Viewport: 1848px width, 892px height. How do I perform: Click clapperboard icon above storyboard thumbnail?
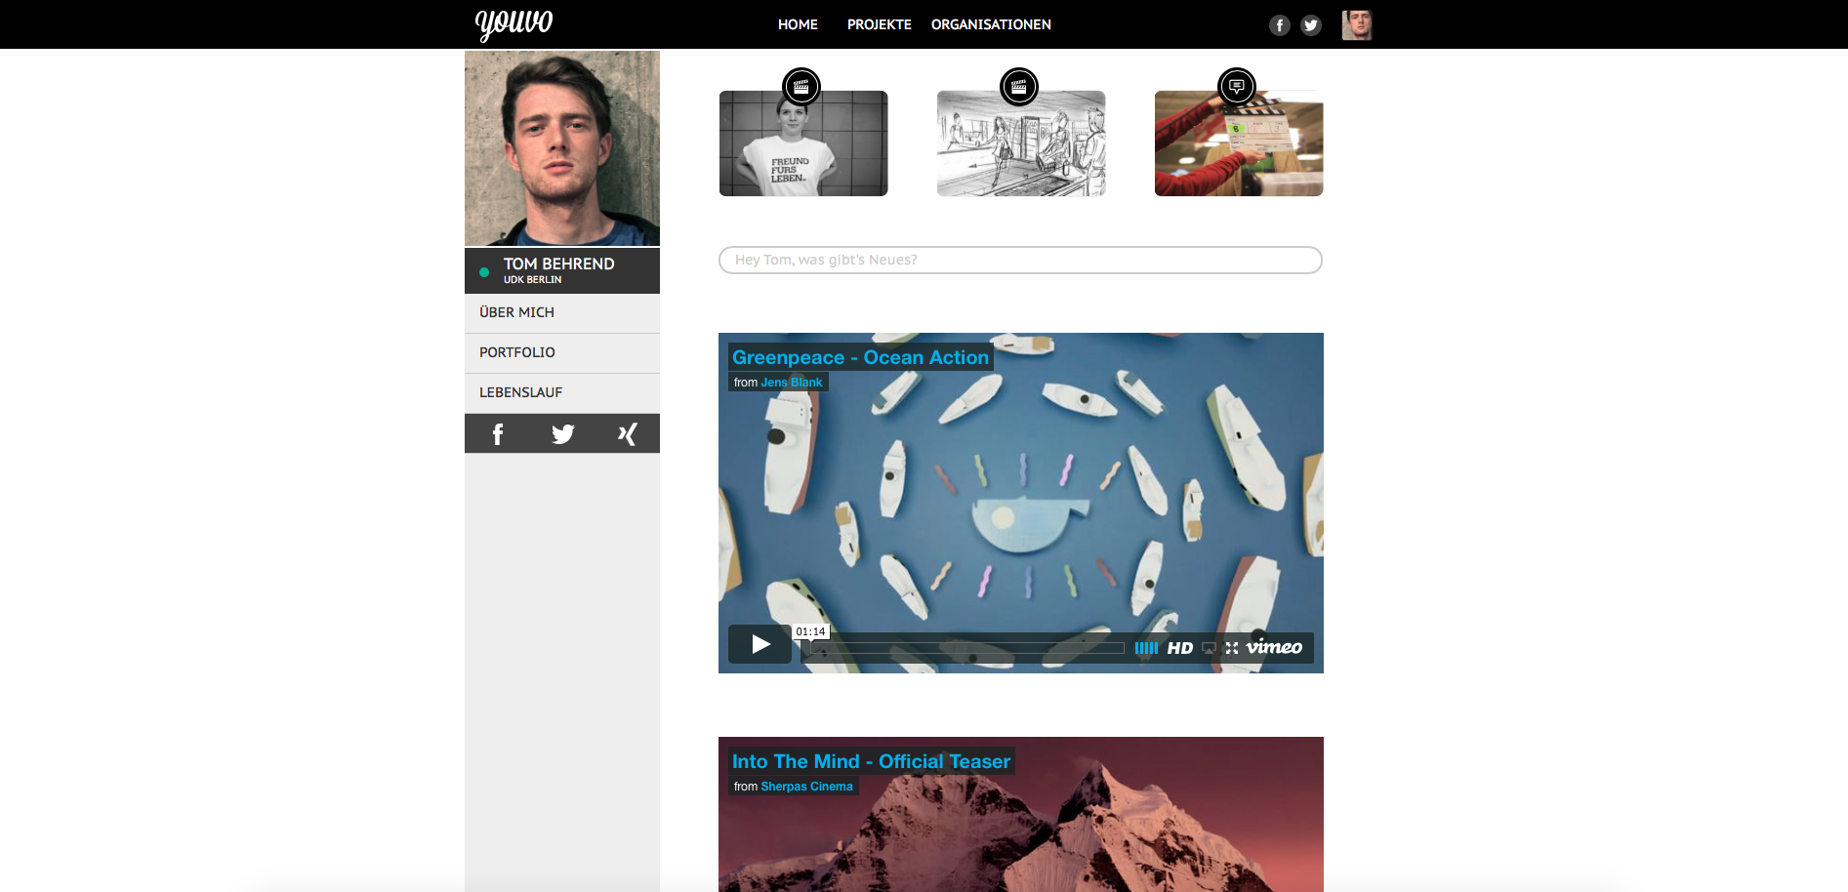[1019, 87]
